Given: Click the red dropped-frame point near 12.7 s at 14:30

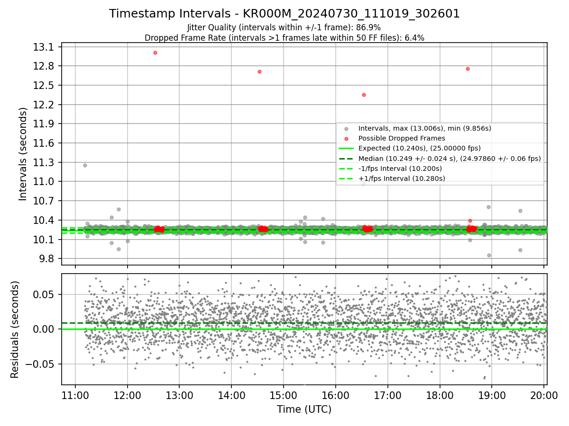Looking at the screenshot, I should pyautogui.click(x=259, y=71).
